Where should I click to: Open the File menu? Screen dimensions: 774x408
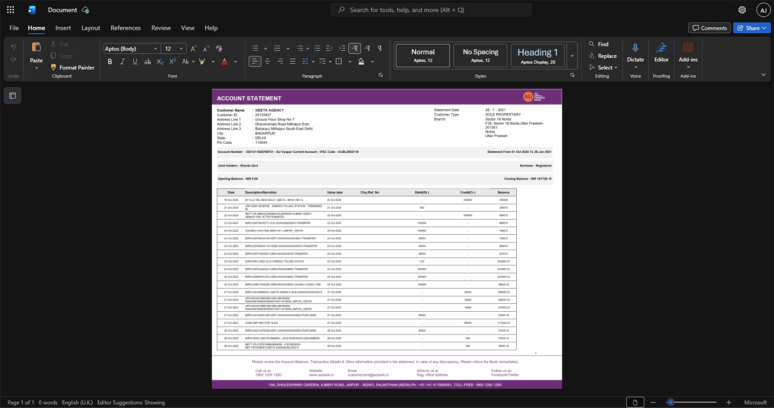point(14,28)
